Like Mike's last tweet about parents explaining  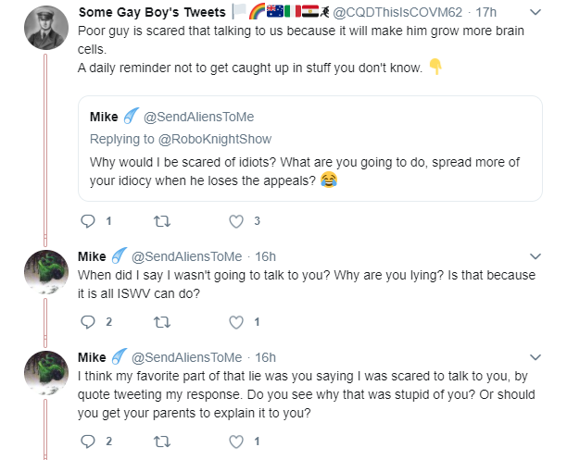pyautogui.click(x=236, y=441)
